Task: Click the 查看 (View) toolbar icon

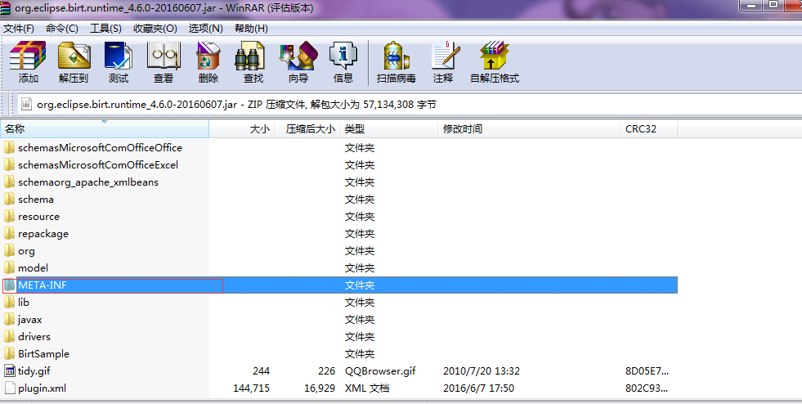Action: tap(164, 56)
